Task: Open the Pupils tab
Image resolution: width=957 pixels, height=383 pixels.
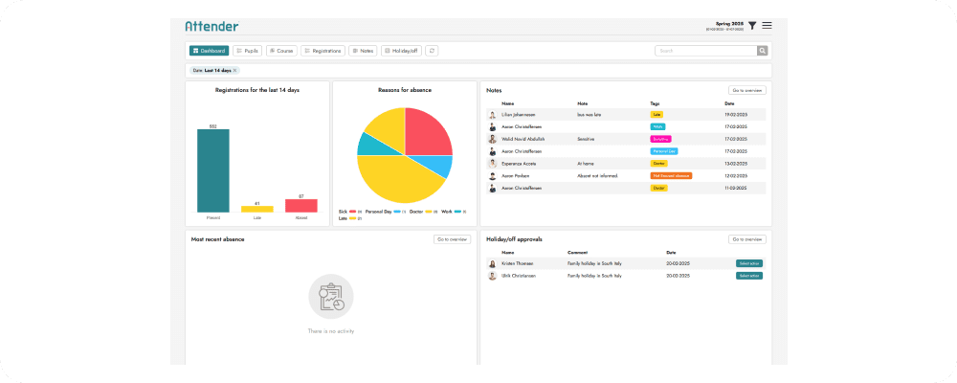Action: pyautogui.click(x=247, y=51)
